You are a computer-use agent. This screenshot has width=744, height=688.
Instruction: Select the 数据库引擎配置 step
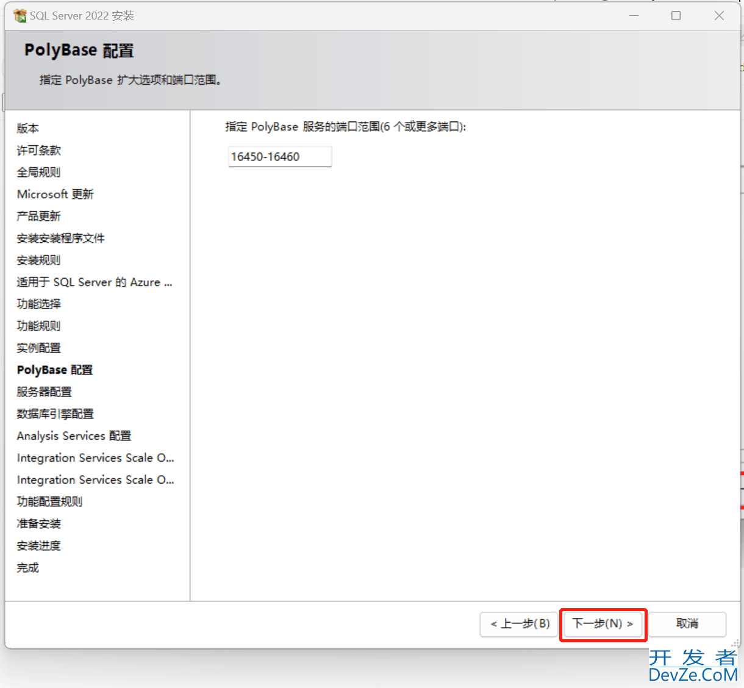[x=55, y=414]
